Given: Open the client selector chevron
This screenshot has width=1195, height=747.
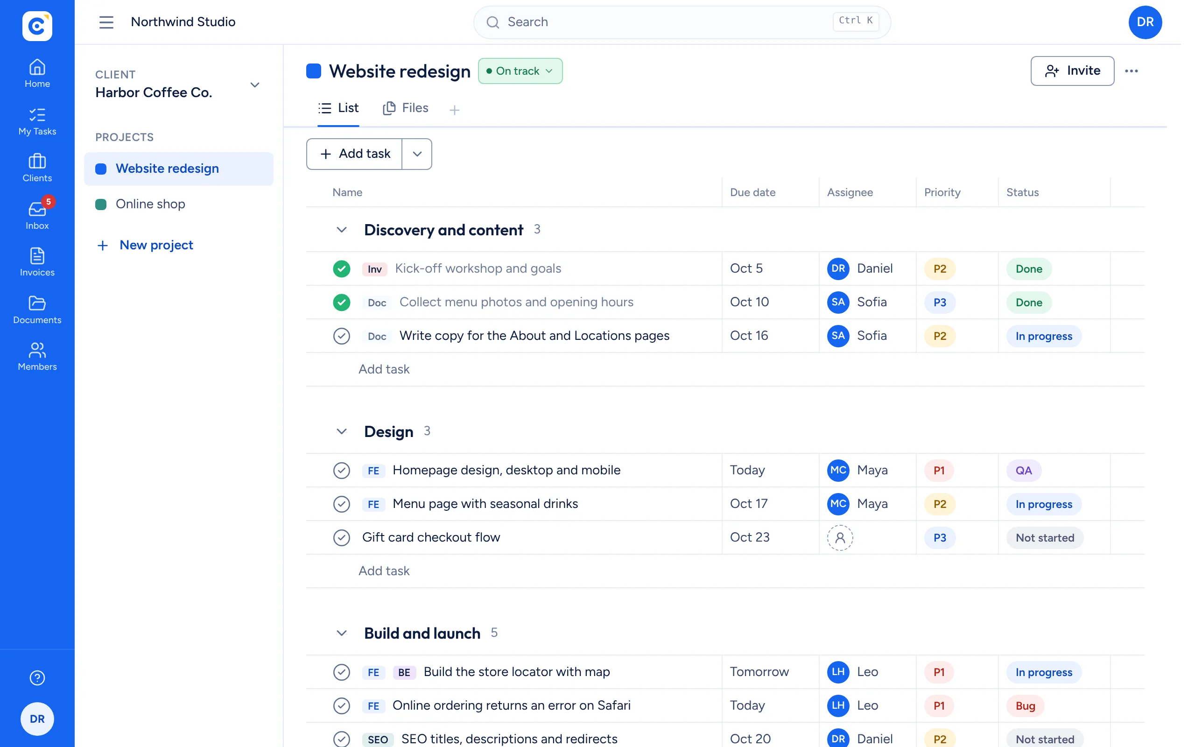Looking at the screenshot, I should pos(255,85).
